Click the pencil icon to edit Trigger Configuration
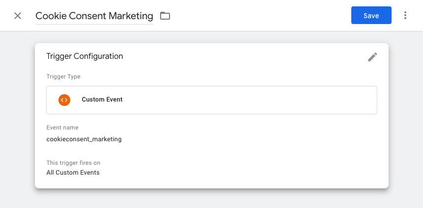423x208 pixels. point(372,57)
